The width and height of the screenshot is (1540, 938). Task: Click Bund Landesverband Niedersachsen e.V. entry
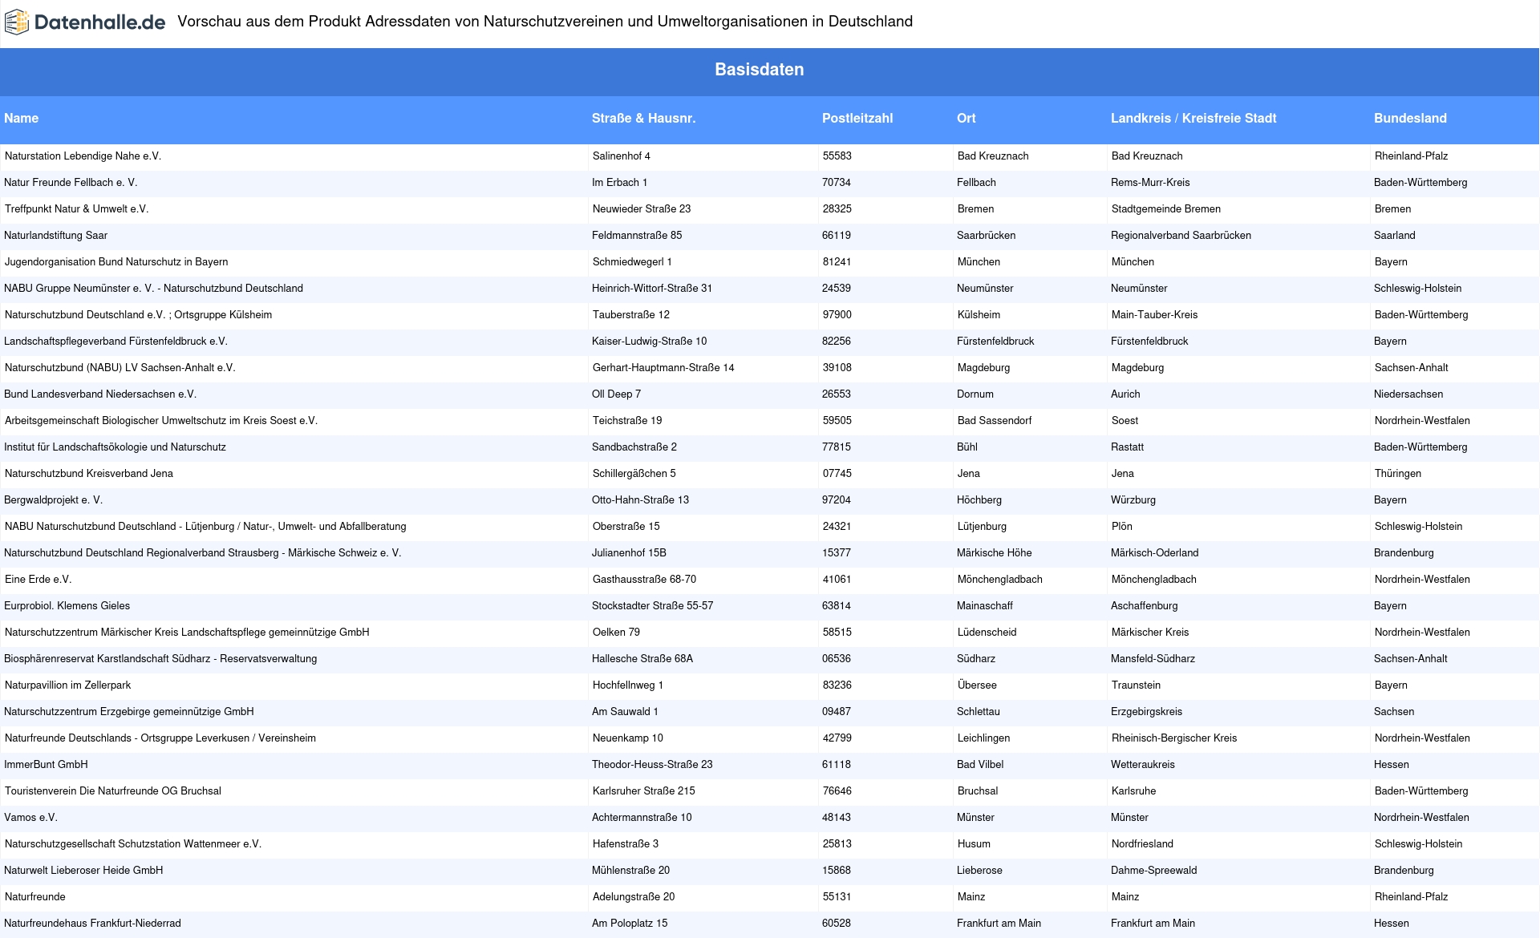pyautogui.click(x=100, y=394)
